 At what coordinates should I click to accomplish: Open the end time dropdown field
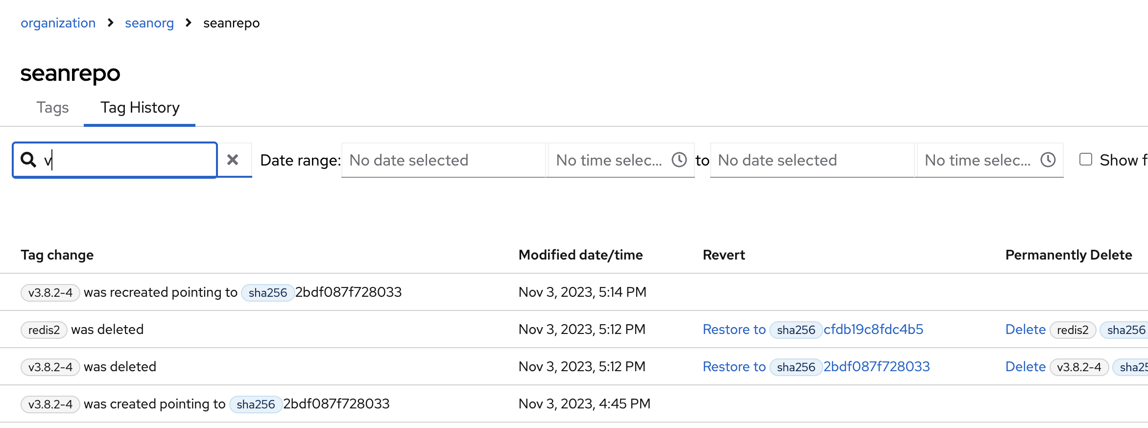(x=978, y=160)
